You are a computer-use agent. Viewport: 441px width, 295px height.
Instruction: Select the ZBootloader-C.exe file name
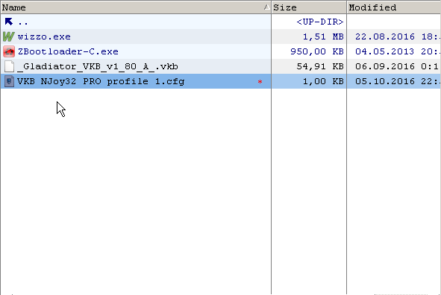click(x=68, y=51)
